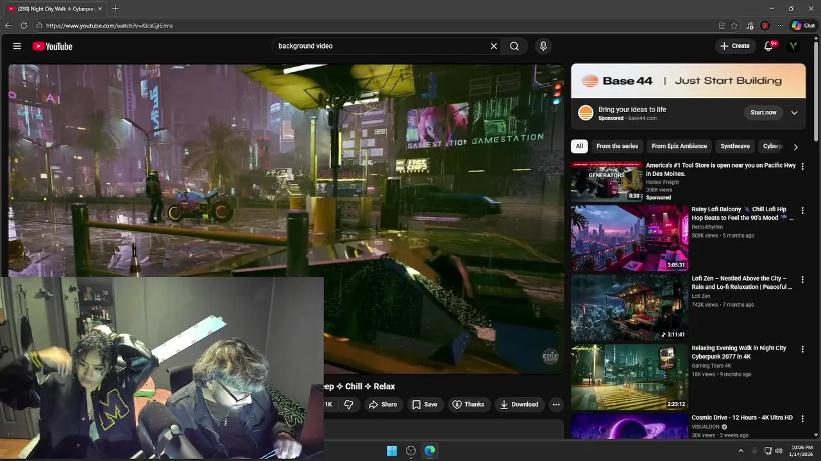Open the YouTube account avatar menu

point(794,46)
